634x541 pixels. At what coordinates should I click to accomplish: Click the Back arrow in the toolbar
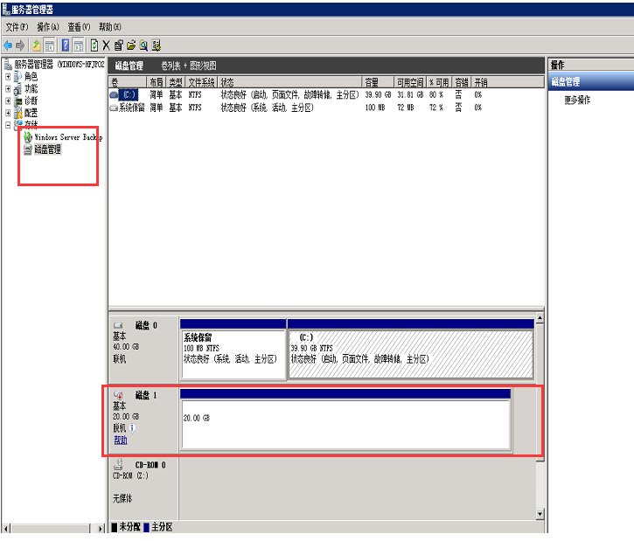(8, 45)
